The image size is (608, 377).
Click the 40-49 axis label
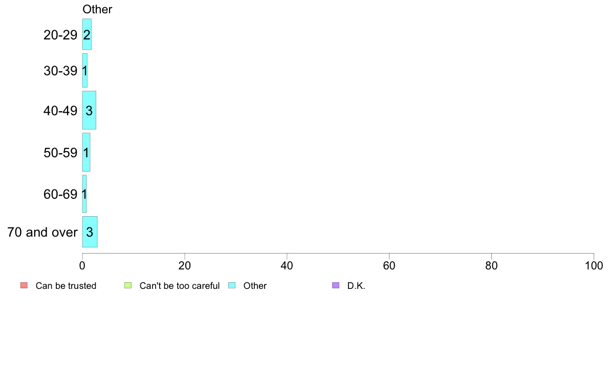[x=60, y=111]
